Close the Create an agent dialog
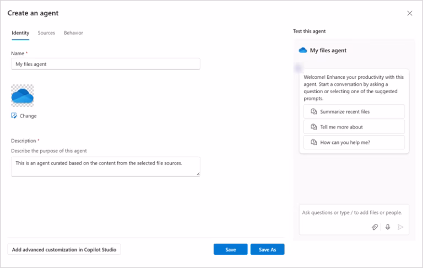Screen dimensions: 423x268 pyautogui.click(x=410, y=13)
